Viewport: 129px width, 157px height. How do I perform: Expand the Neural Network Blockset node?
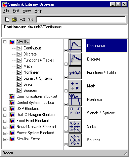[5, 127]
